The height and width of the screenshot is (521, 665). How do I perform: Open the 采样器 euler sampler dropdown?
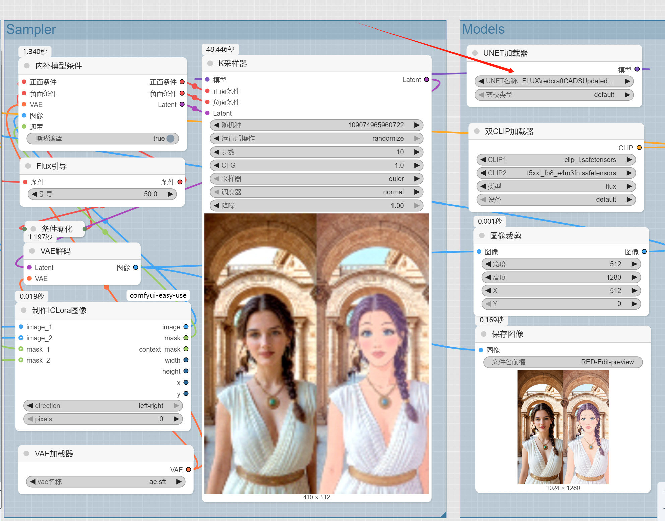(x=316, y=179)
